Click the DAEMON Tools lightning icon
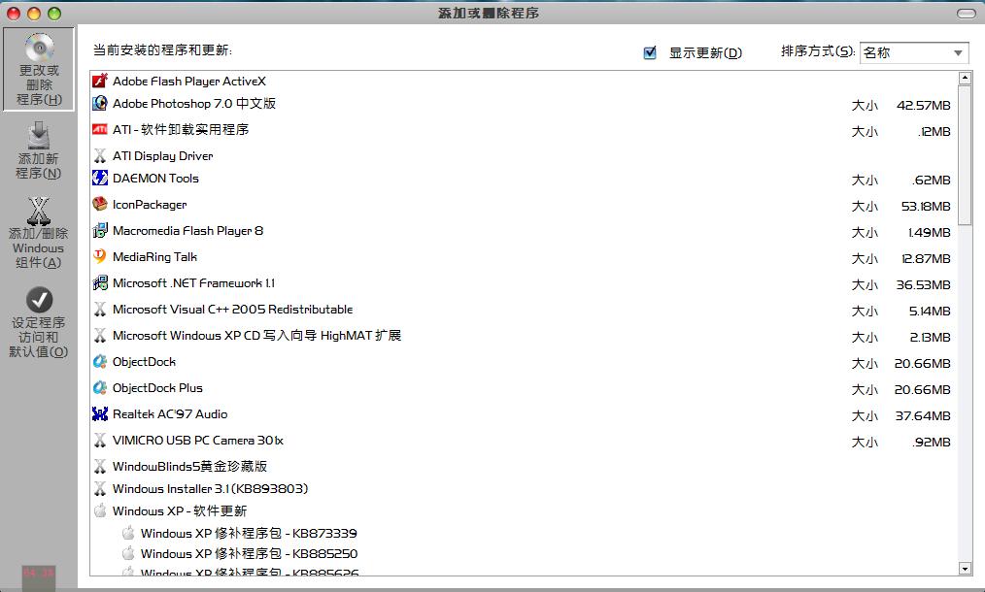The height and width of the screenshot is (592, 985). click(x=100, y=179)
